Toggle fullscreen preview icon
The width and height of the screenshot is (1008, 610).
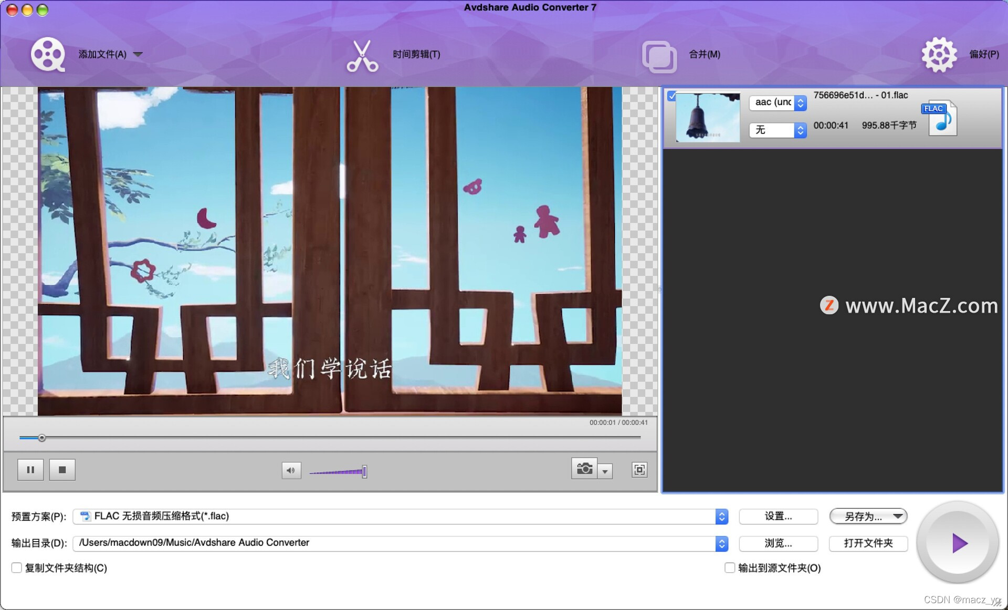point(639,470)
